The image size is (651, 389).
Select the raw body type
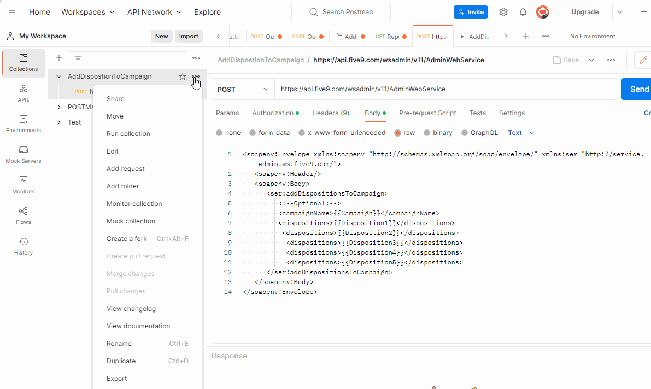(397, 133)
